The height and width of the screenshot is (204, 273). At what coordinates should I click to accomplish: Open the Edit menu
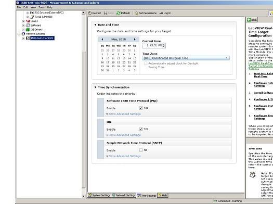[x=25, y=7]
